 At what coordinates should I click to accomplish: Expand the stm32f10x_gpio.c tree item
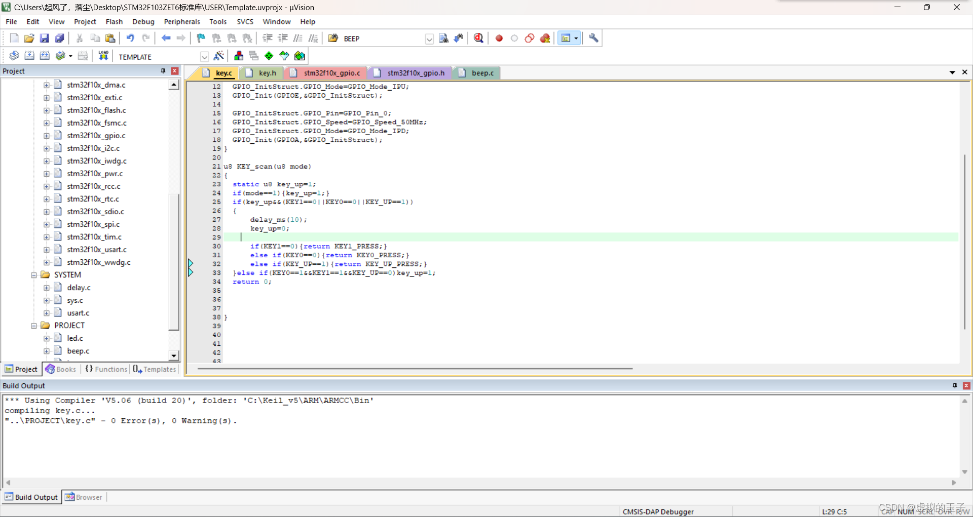coord(46,136)
